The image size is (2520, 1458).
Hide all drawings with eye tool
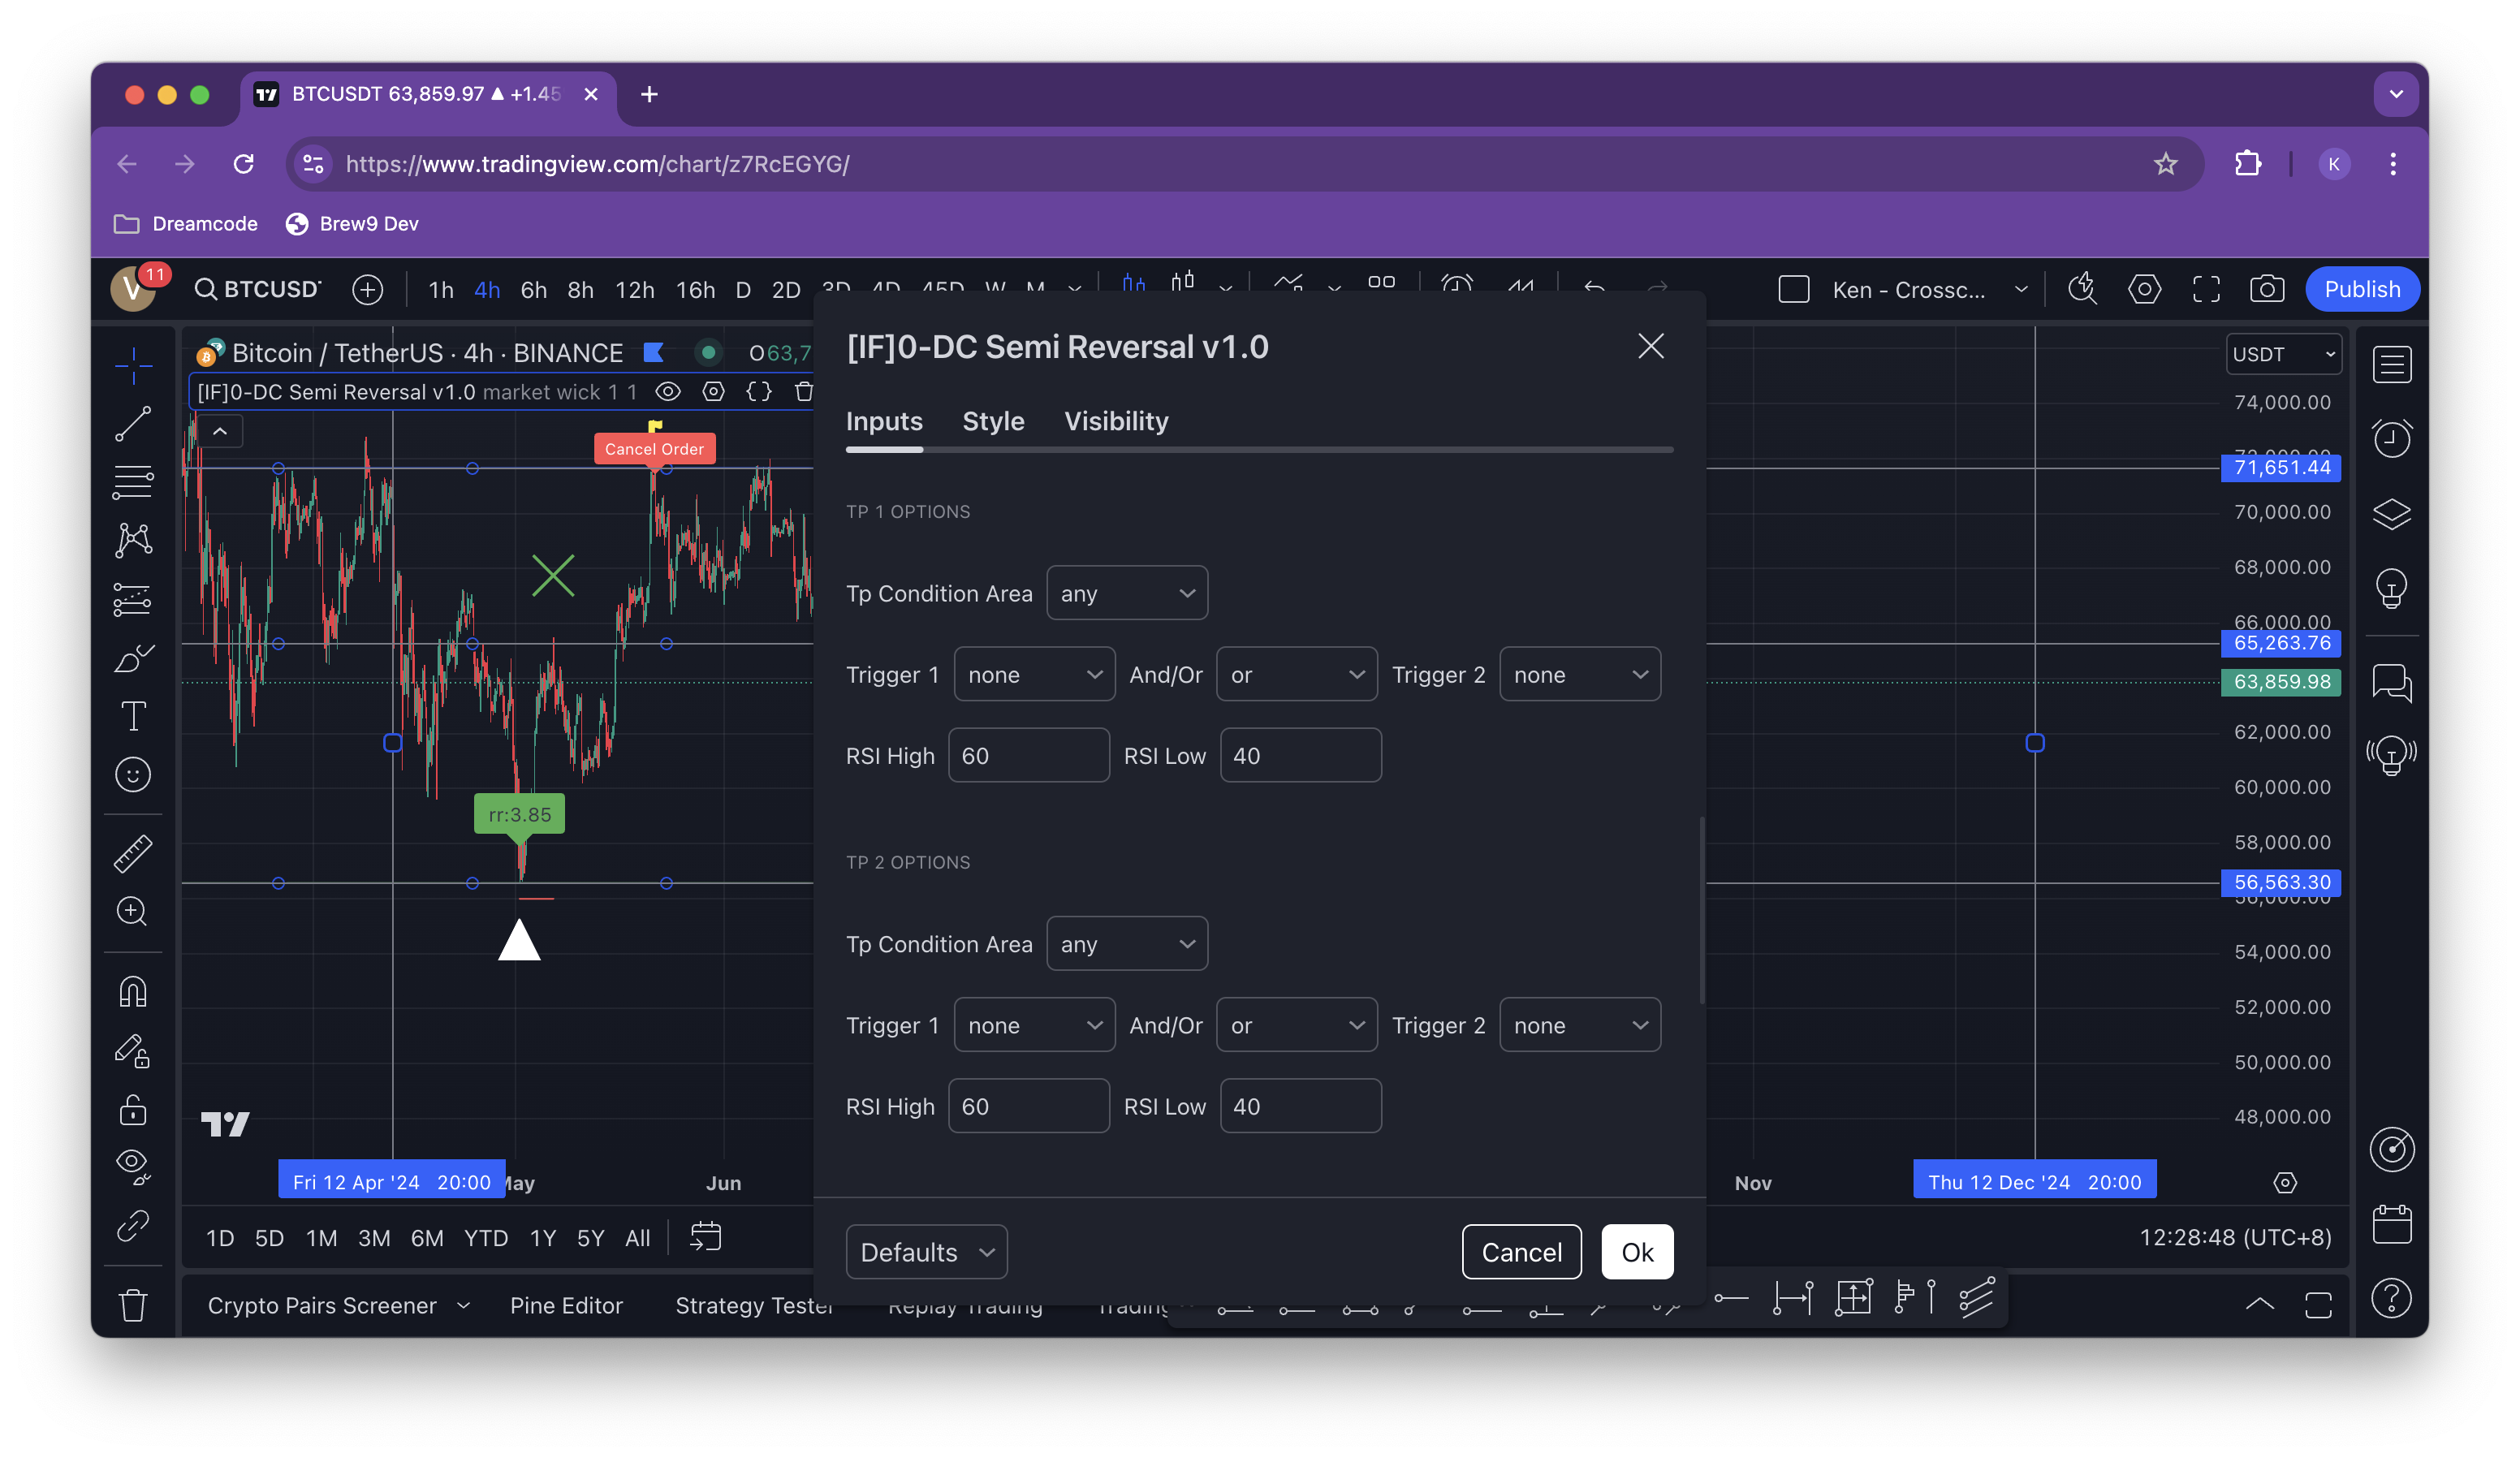tap(133, 1167)
